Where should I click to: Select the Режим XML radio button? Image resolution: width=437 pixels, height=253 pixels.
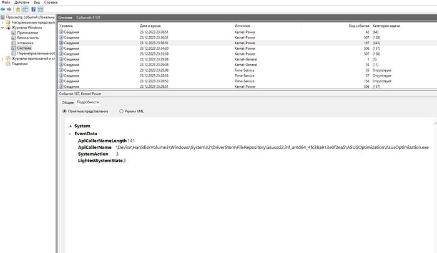tap(121, 111)
